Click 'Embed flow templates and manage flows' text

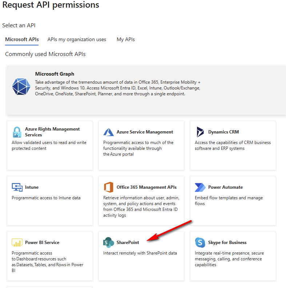pyautogui.click(x=229, y=201)
